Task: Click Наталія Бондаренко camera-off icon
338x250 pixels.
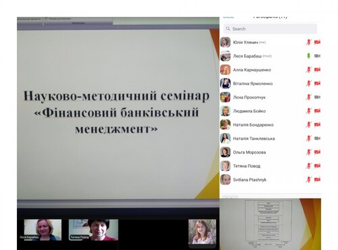Action: point(317,124)
